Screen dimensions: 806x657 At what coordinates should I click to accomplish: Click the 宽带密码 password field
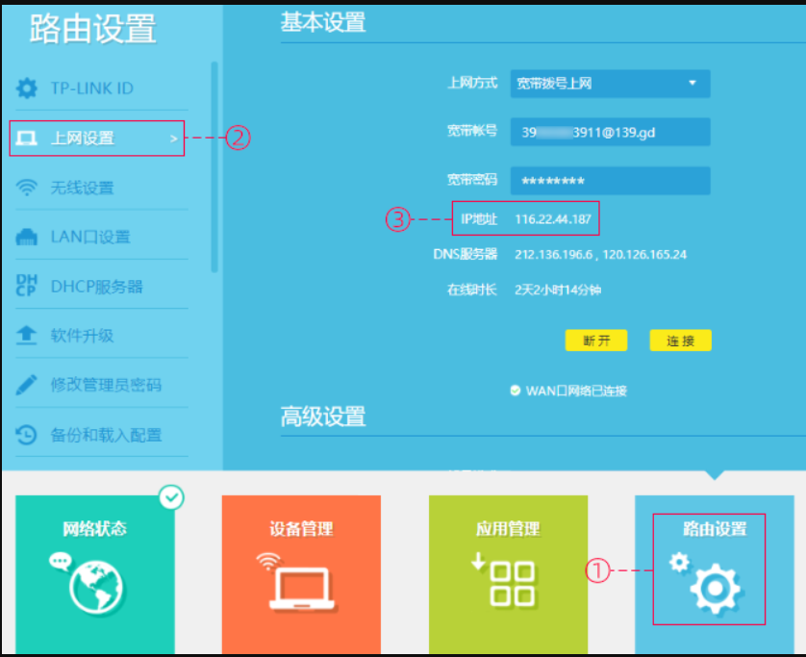(610, 181)
